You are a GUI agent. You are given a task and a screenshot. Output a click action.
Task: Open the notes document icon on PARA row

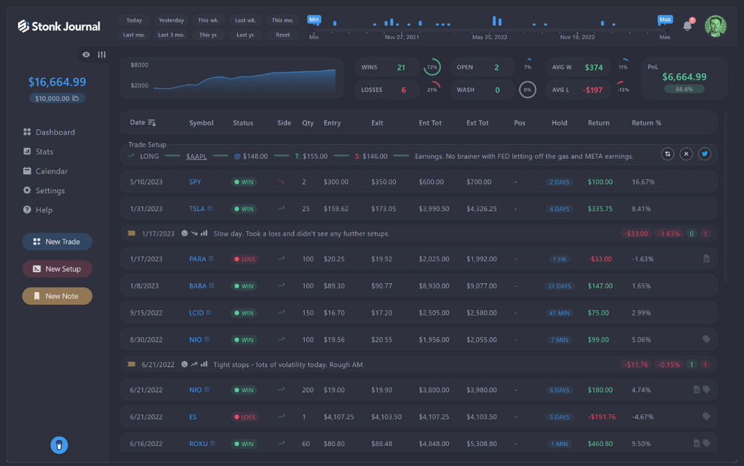707,259
